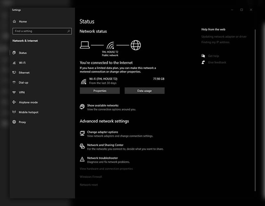Click the Give feedback person icon

tap(203, 62)
